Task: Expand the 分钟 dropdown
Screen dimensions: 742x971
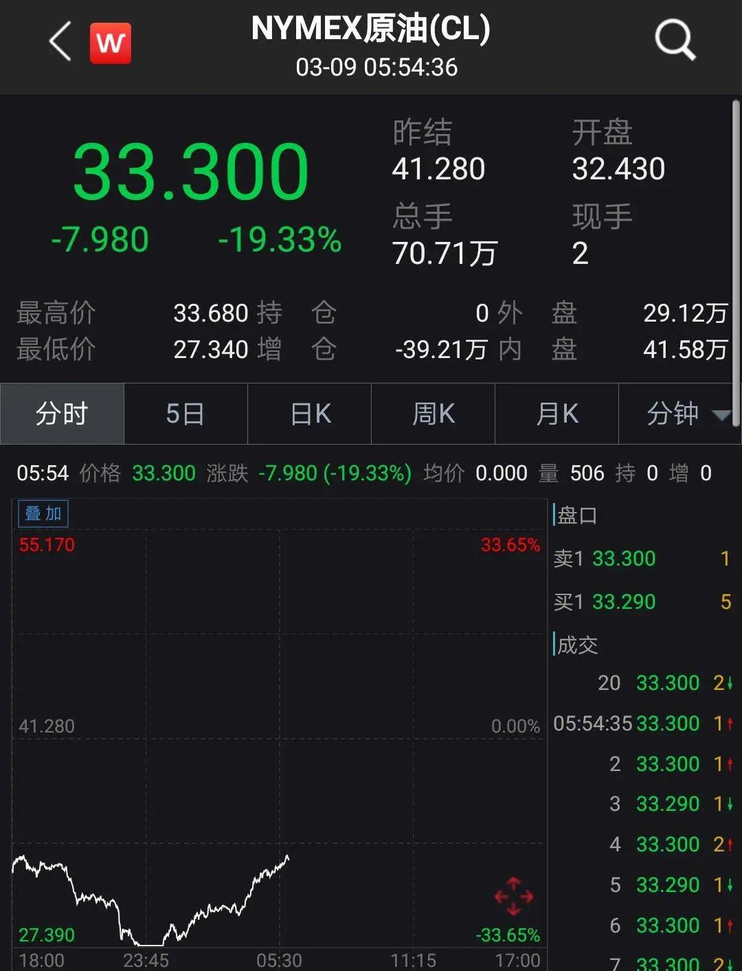Action: click(x=680, y=414)
